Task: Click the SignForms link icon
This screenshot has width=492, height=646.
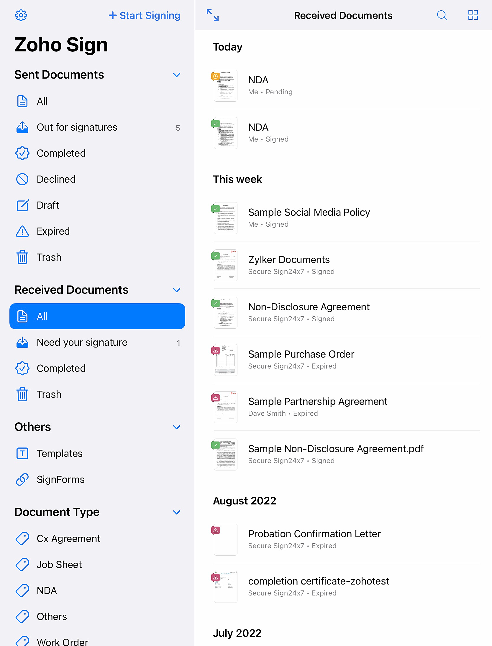Action: (22, 480)
